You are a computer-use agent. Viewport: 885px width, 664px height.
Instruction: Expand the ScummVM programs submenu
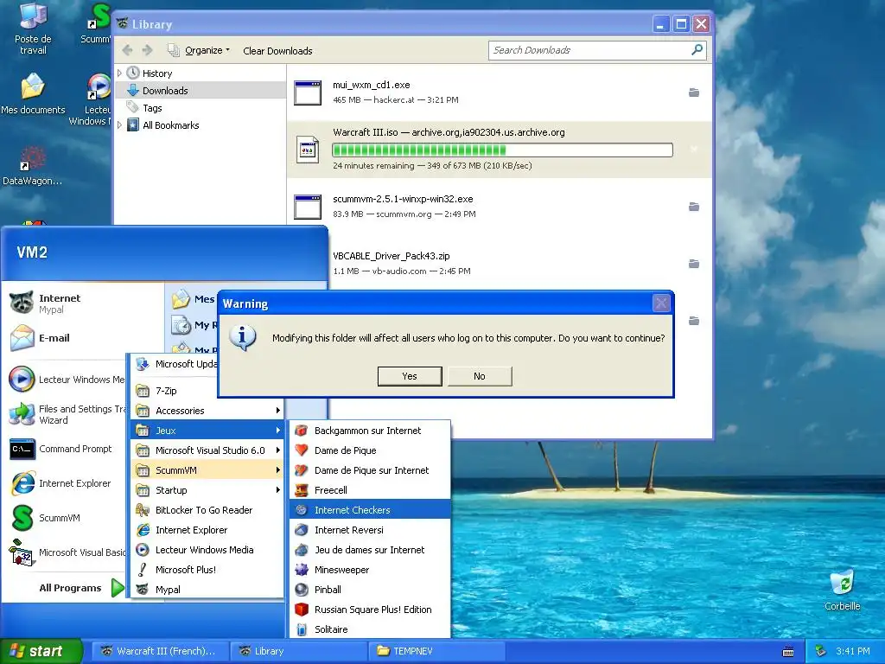(x=207, y=469)
